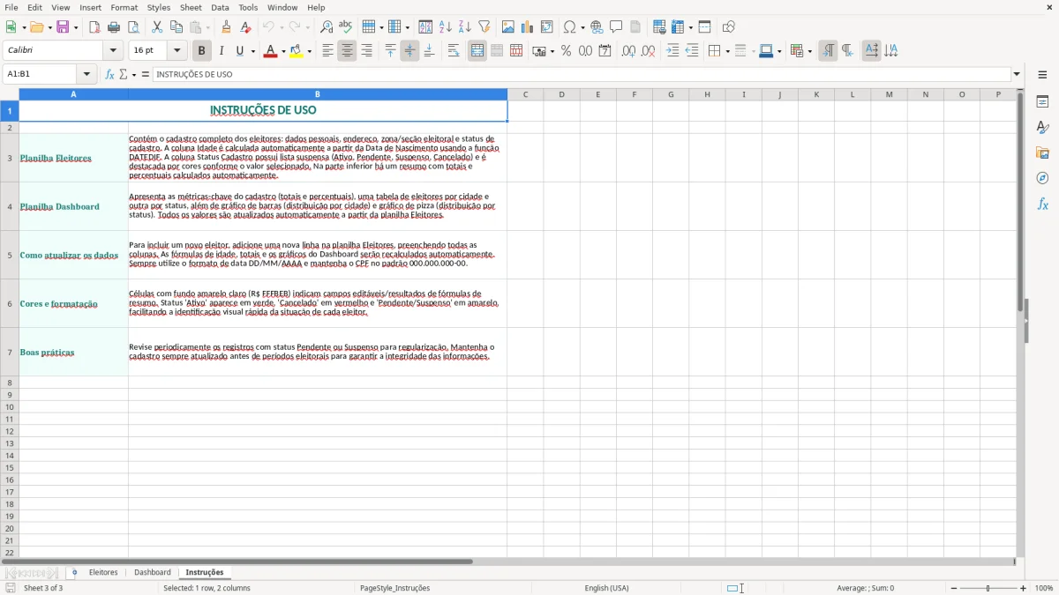Click the AutoFilter funnel icon
The height and width of the screenshot is (595, 1059).
[484, 27]
